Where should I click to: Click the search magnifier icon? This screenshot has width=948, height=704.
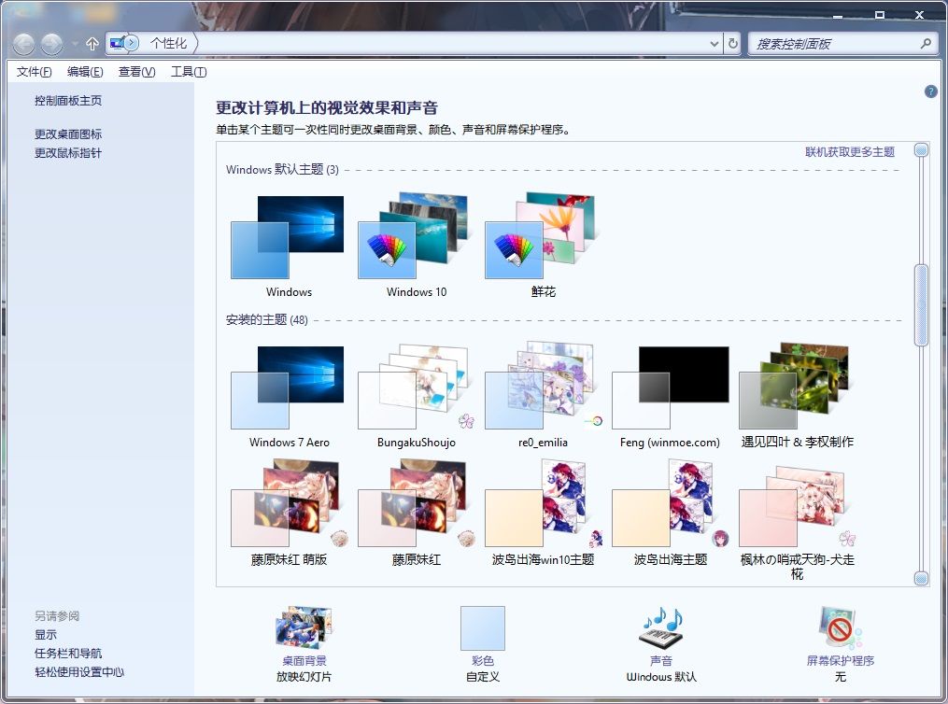[x=926, y=44]
